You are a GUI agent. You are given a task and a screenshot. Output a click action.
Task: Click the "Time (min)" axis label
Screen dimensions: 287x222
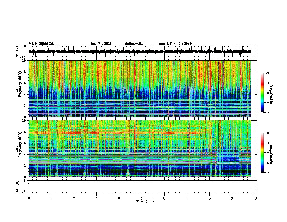point(145,201)
